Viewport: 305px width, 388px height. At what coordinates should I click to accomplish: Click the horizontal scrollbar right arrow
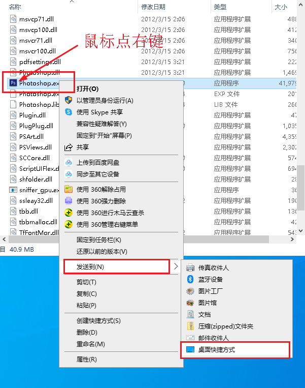pyautogui.click(x=292, y=240)
